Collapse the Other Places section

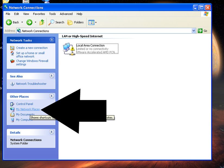51,96
